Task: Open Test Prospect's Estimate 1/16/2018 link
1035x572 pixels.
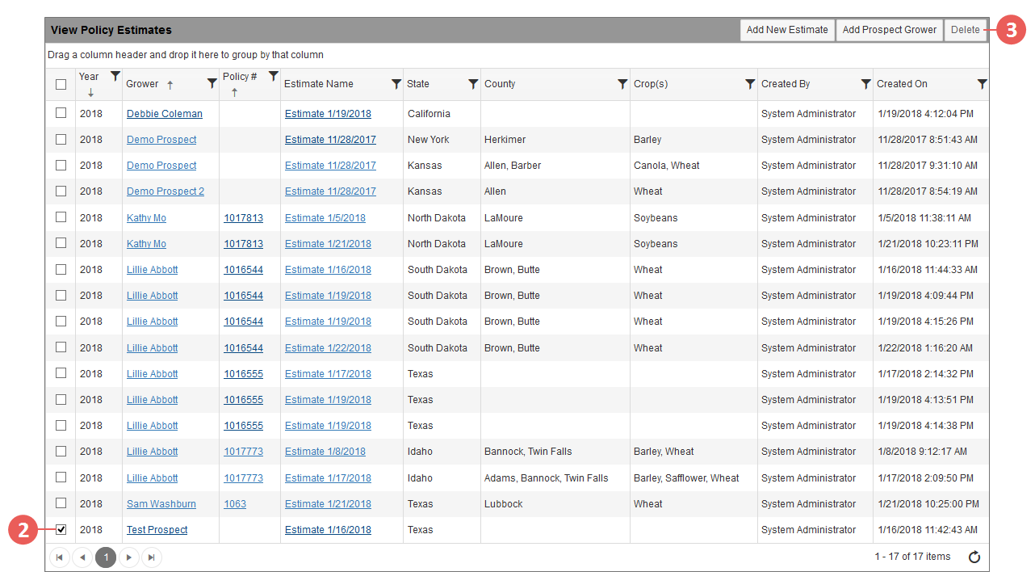Action: (x=328, y=530)
